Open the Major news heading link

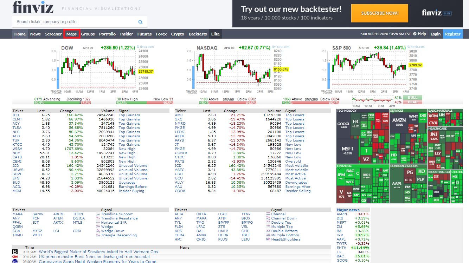point(348,210)
